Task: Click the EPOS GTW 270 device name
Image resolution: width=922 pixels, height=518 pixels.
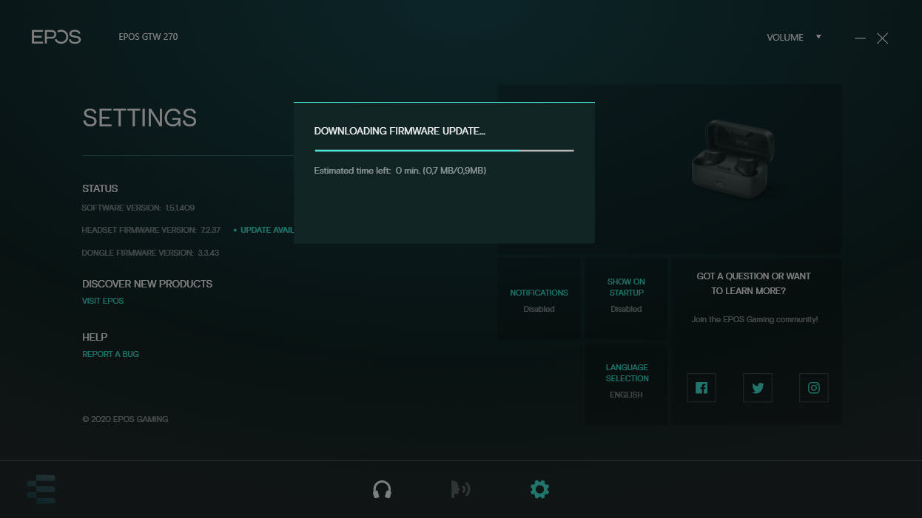Action: [148, 37]
